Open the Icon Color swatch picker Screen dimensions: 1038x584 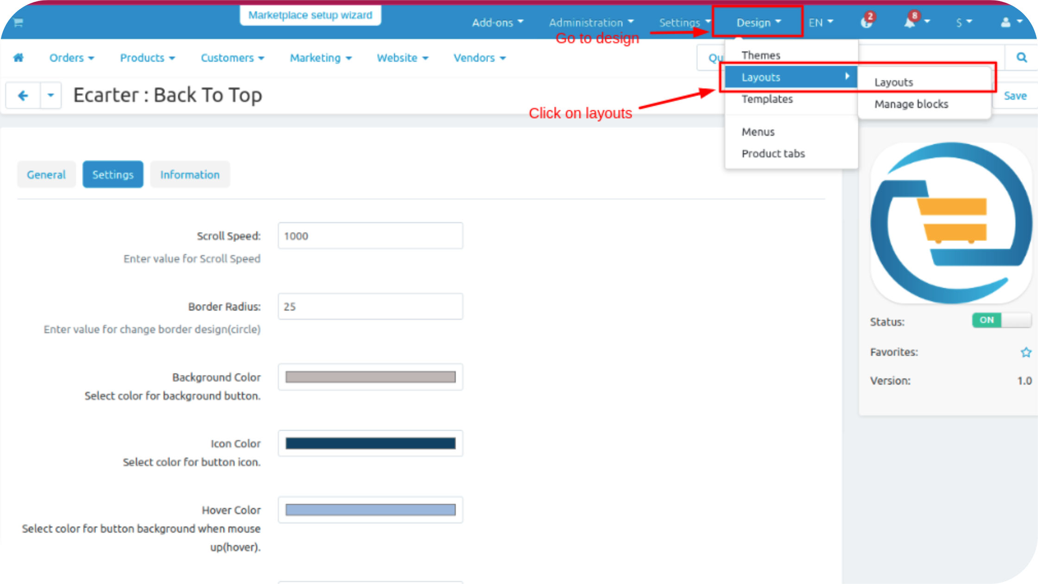click(370, 444)
